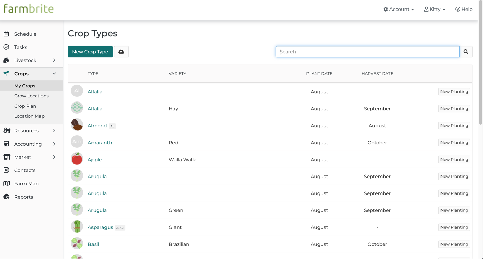Click the farmbrite logo

coord(29,9)
